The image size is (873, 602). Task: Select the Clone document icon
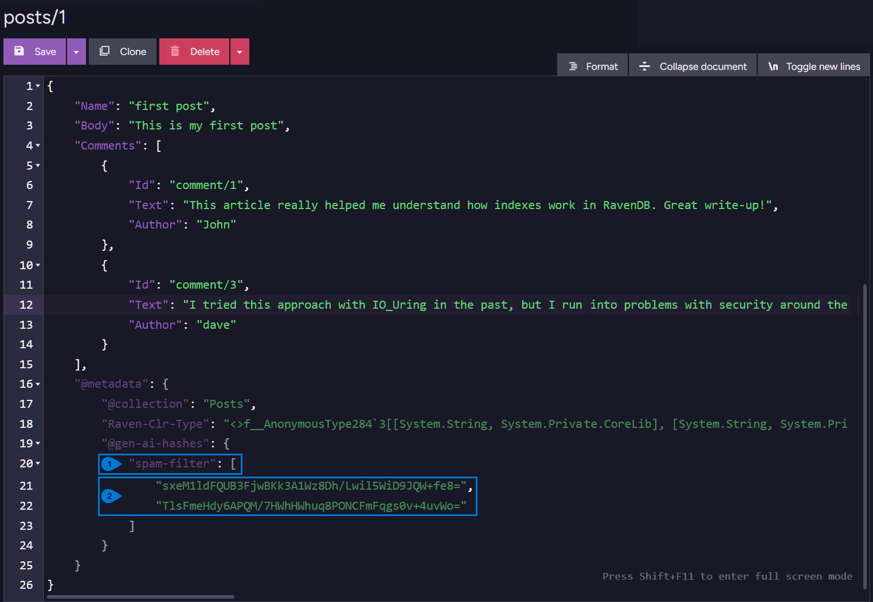pos(104,52)
